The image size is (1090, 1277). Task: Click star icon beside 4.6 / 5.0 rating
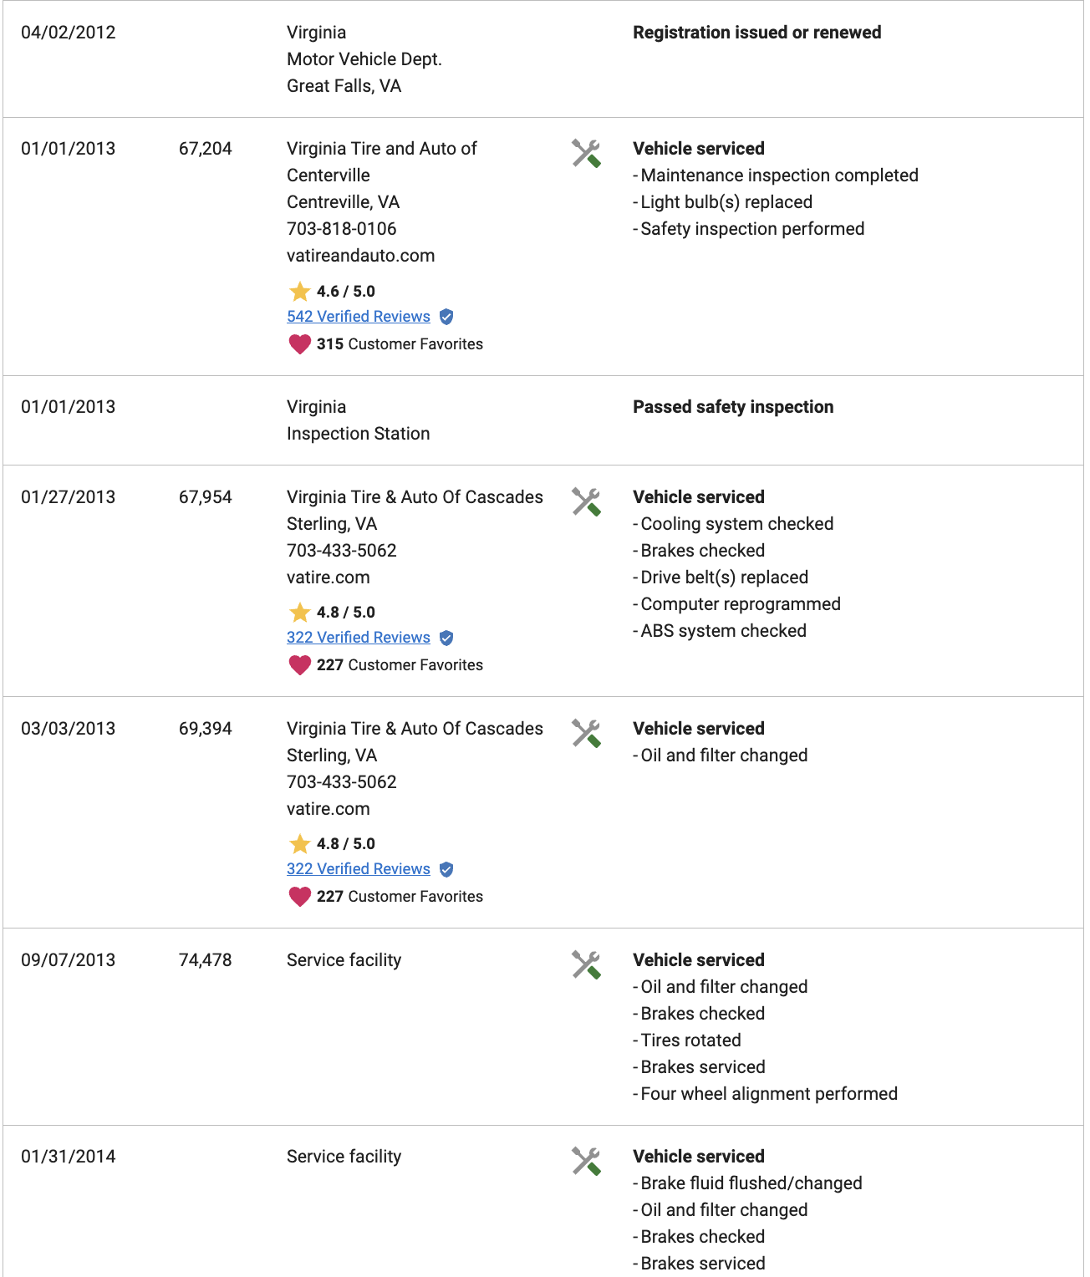pos(299,291)
